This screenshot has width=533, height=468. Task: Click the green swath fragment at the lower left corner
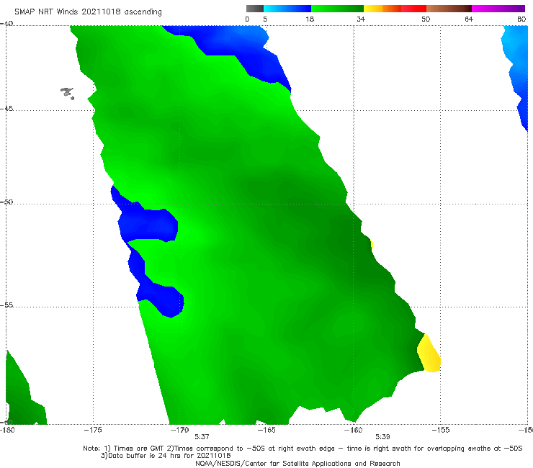click(22, 397)
